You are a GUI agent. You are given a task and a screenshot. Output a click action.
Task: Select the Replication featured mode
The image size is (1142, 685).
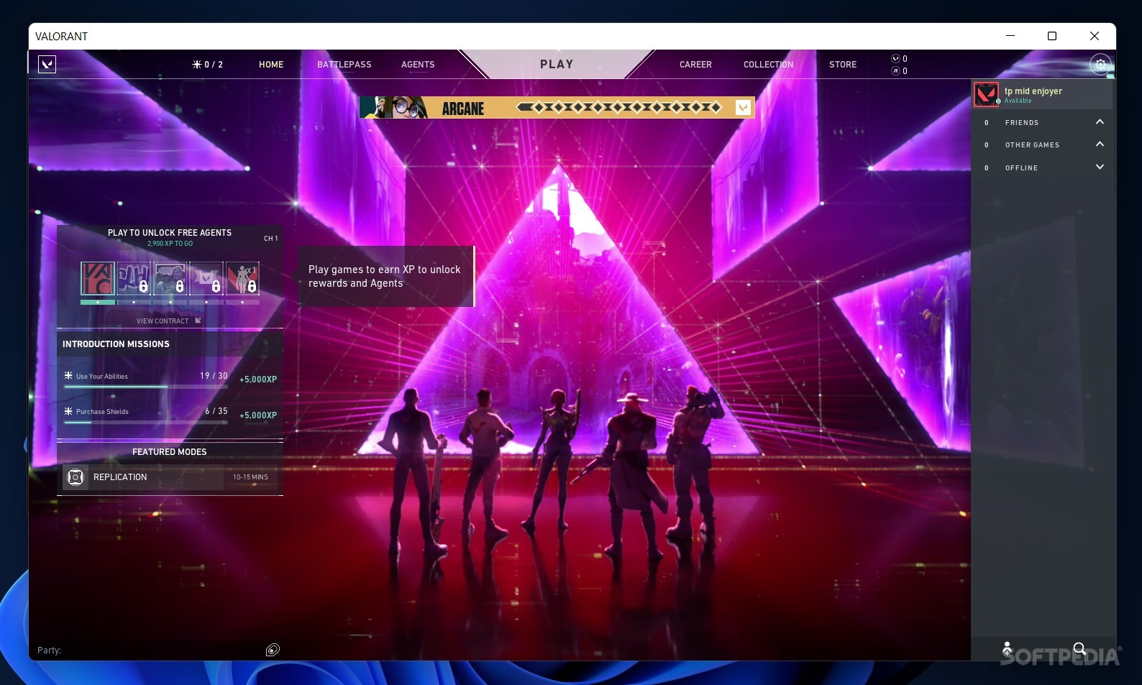(170, 477)
